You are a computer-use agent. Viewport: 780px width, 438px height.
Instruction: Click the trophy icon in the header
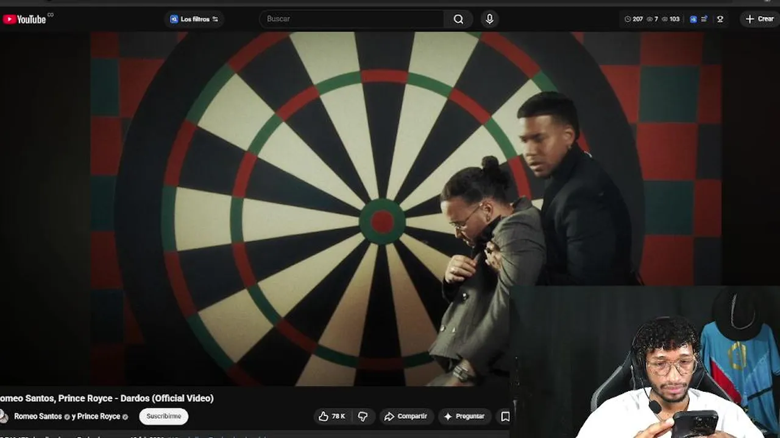pyautogui.click(x=720, y=19)
